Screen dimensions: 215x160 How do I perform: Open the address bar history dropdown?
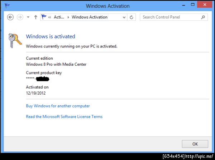124,17
